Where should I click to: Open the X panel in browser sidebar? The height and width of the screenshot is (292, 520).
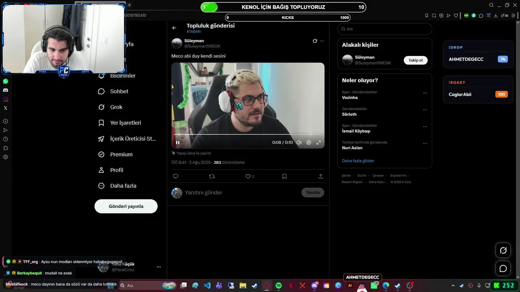[6, 108]
